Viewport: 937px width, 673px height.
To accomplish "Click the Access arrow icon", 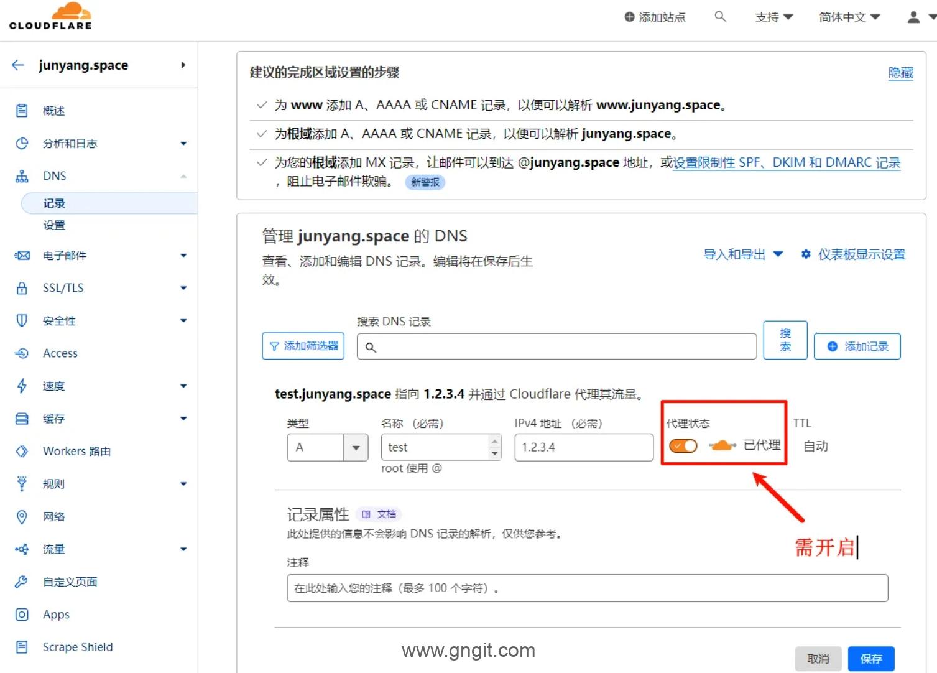I will point(22,353).
